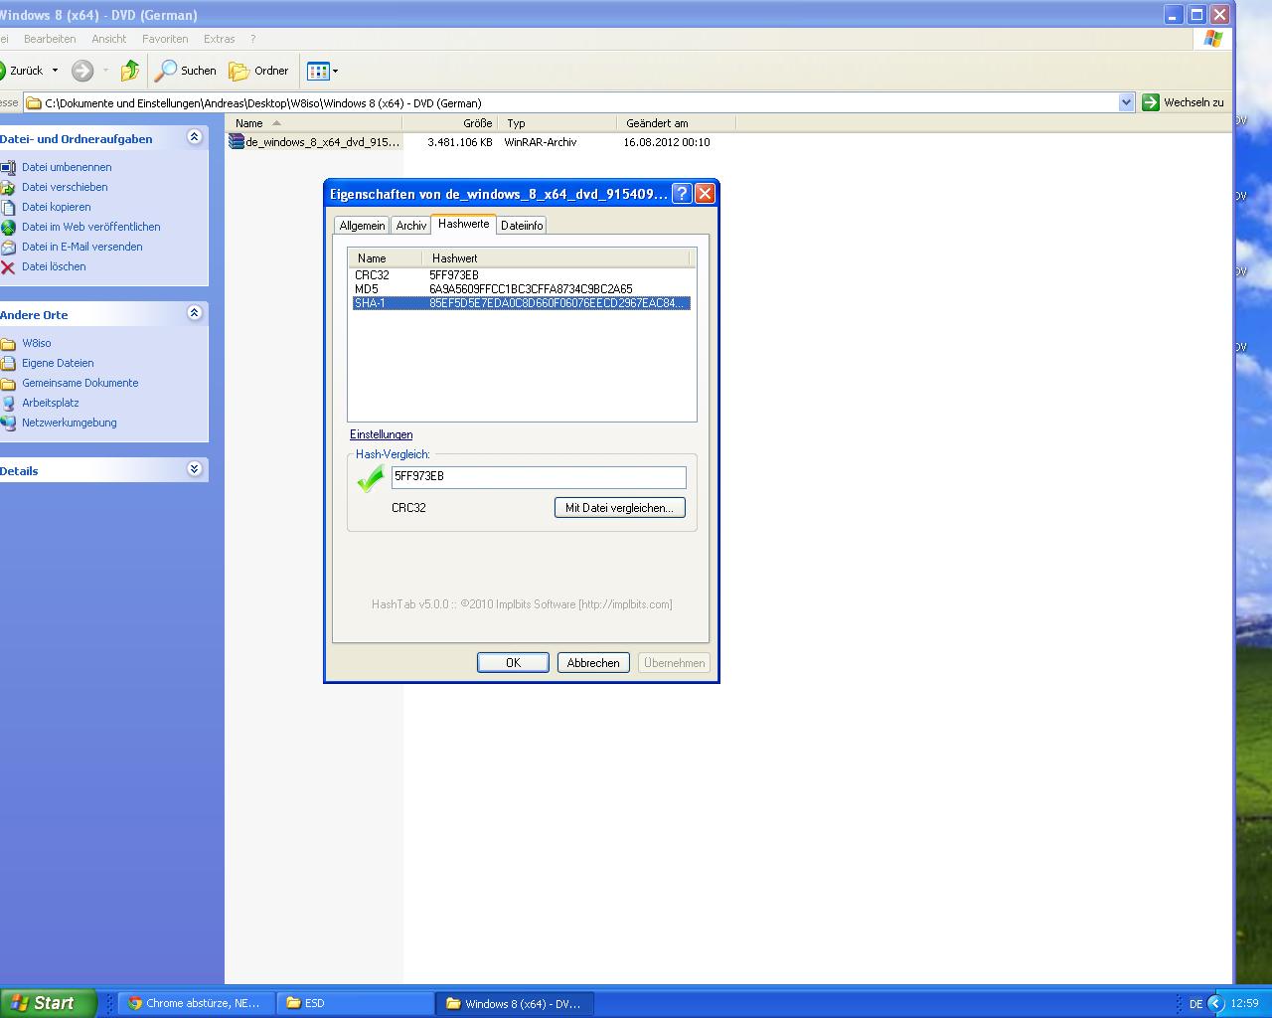
Task: Switch to ESD taskbar window
Action: tap(356, 1003)
